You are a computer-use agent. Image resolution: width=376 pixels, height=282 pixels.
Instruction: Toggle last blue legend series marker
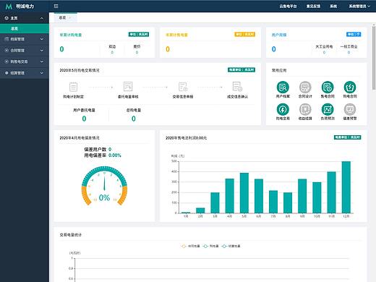click(224, 246)
